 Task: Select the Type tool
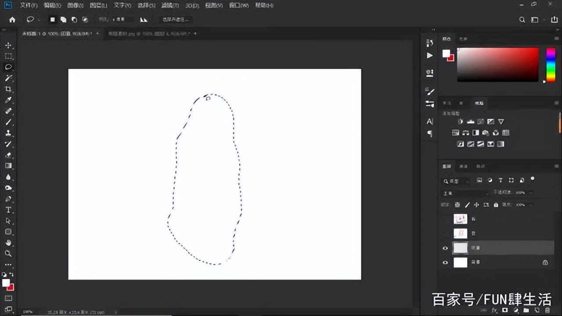(8, 210)
